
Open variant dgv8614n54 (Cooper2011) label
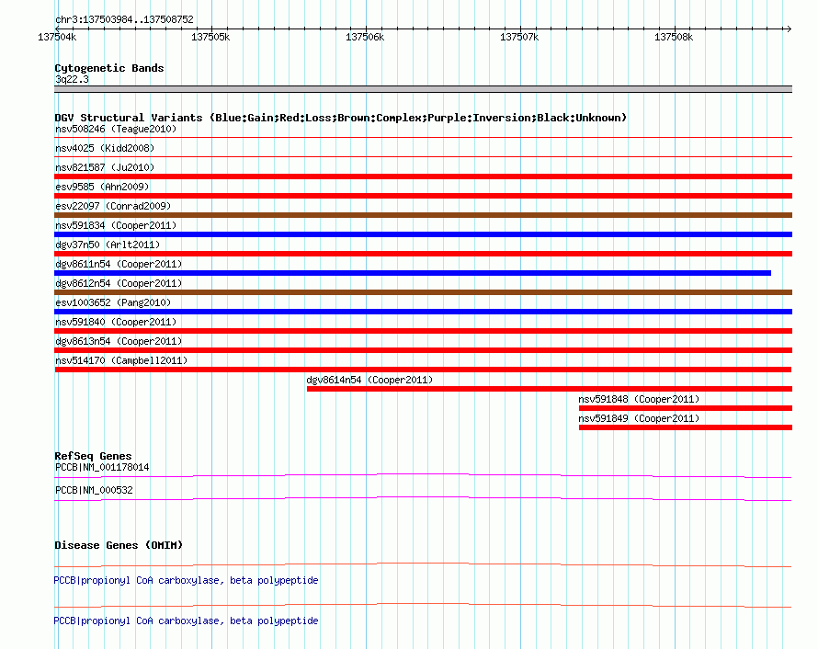pyautogui.click(x=369, y=380)
